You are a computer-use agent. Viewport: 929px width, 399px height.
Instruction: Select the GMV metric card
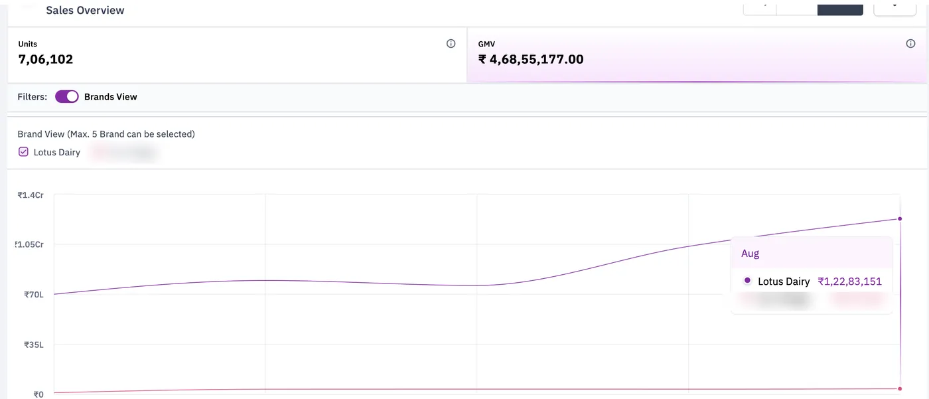697,55
